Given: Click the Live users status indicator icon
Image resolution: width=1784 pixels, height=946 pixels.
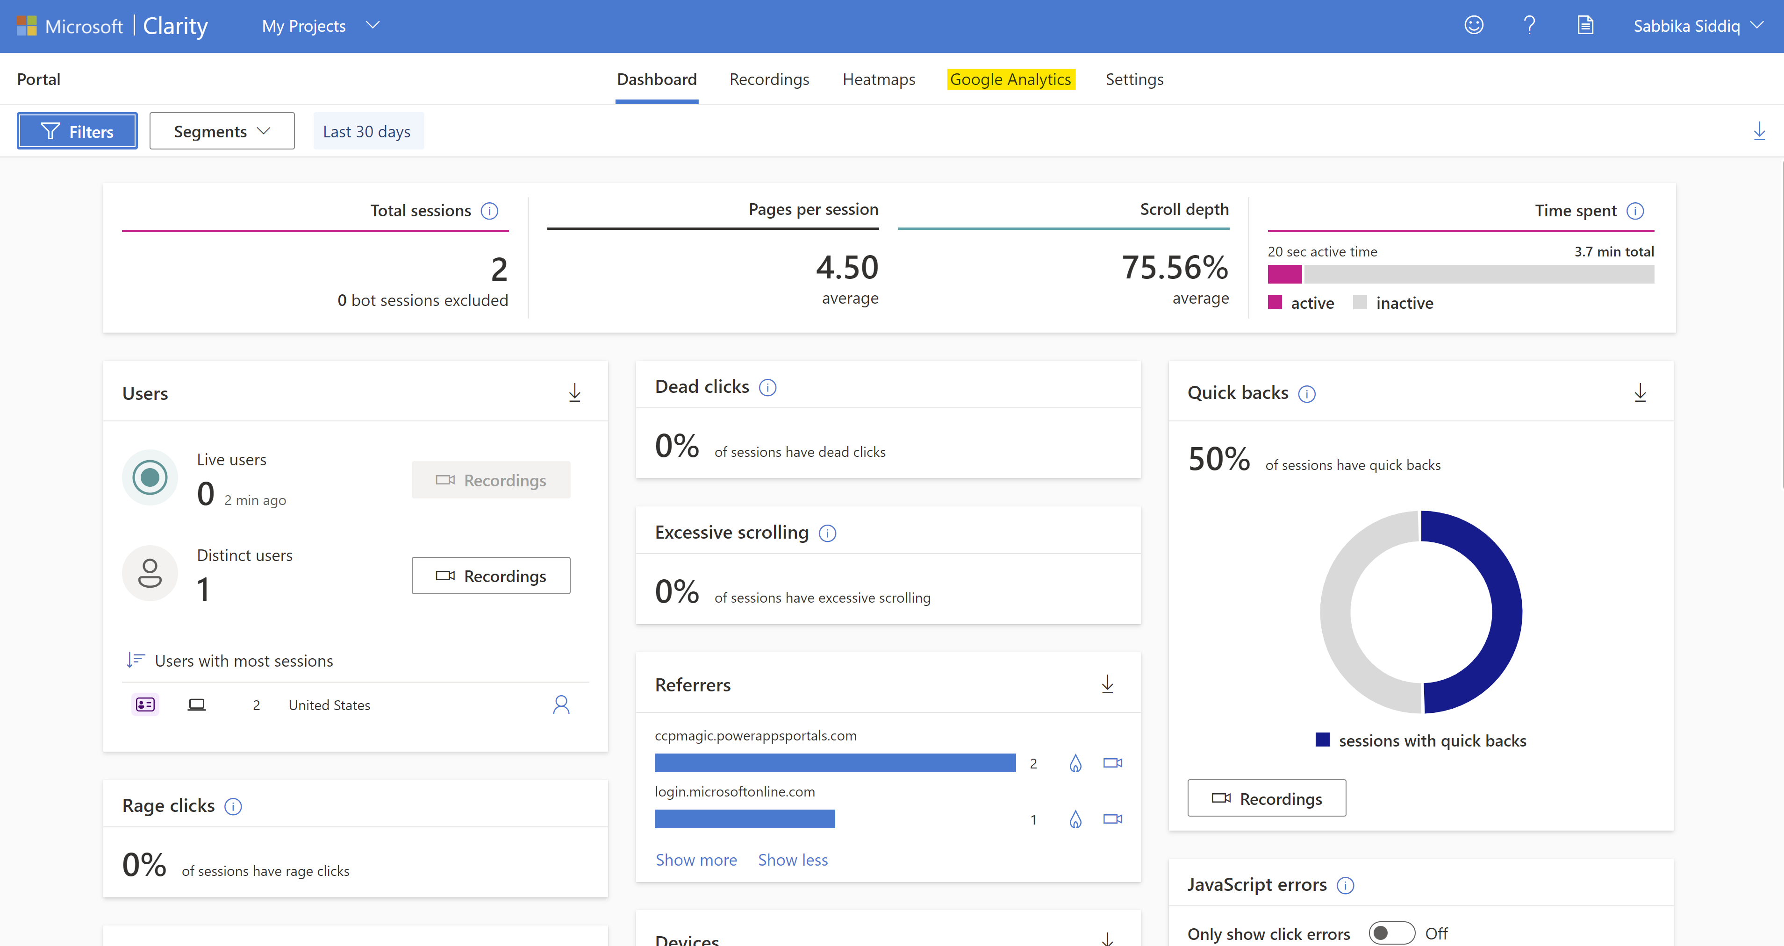Looking at the screenshot, I should pyautogui.click(x=150, y=477).
